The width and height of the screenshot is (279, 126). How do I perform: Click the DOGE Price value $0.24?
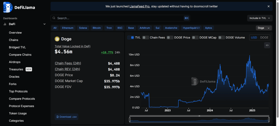click(x=115, y=75)
